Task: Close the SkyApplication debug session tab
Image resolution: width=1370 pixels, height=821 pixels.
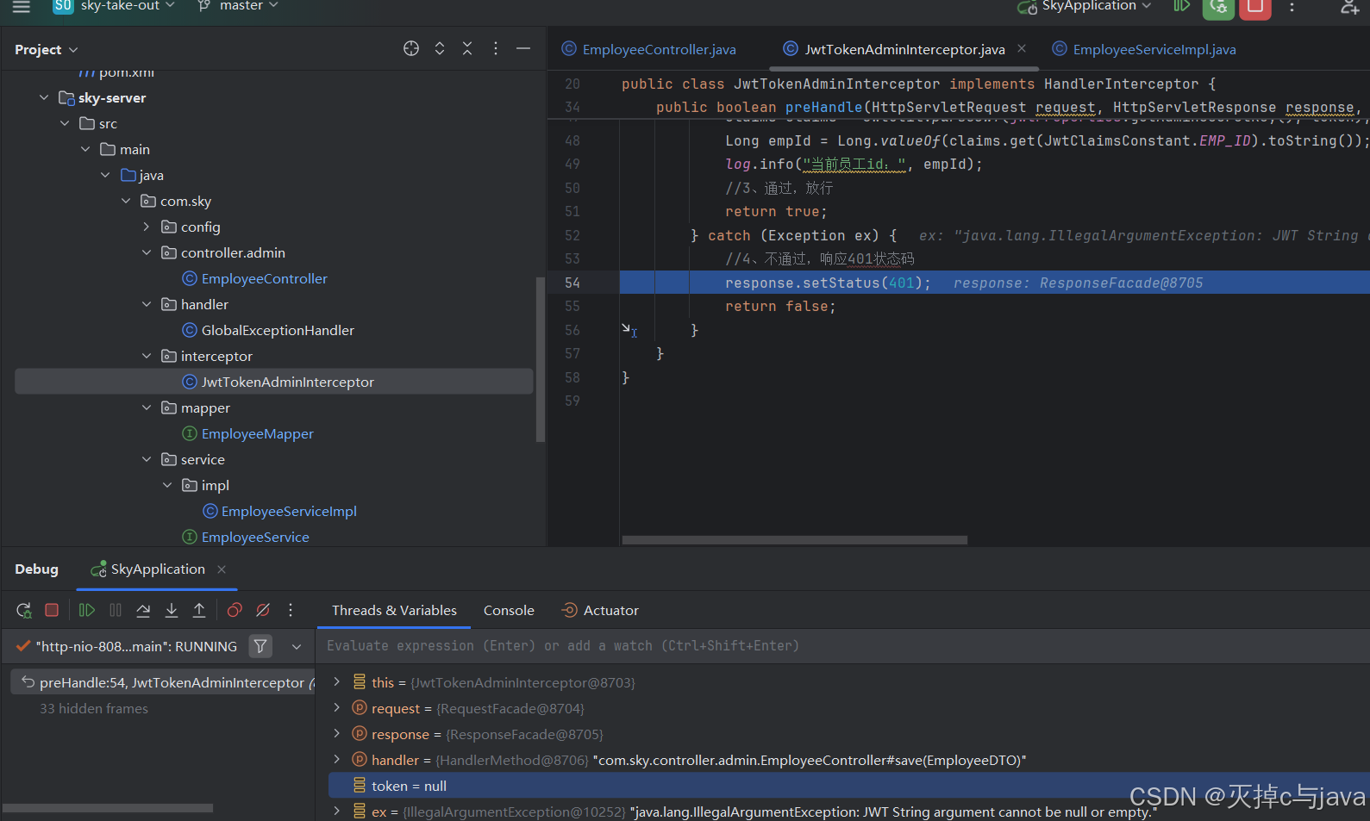Action: (222, 569)
